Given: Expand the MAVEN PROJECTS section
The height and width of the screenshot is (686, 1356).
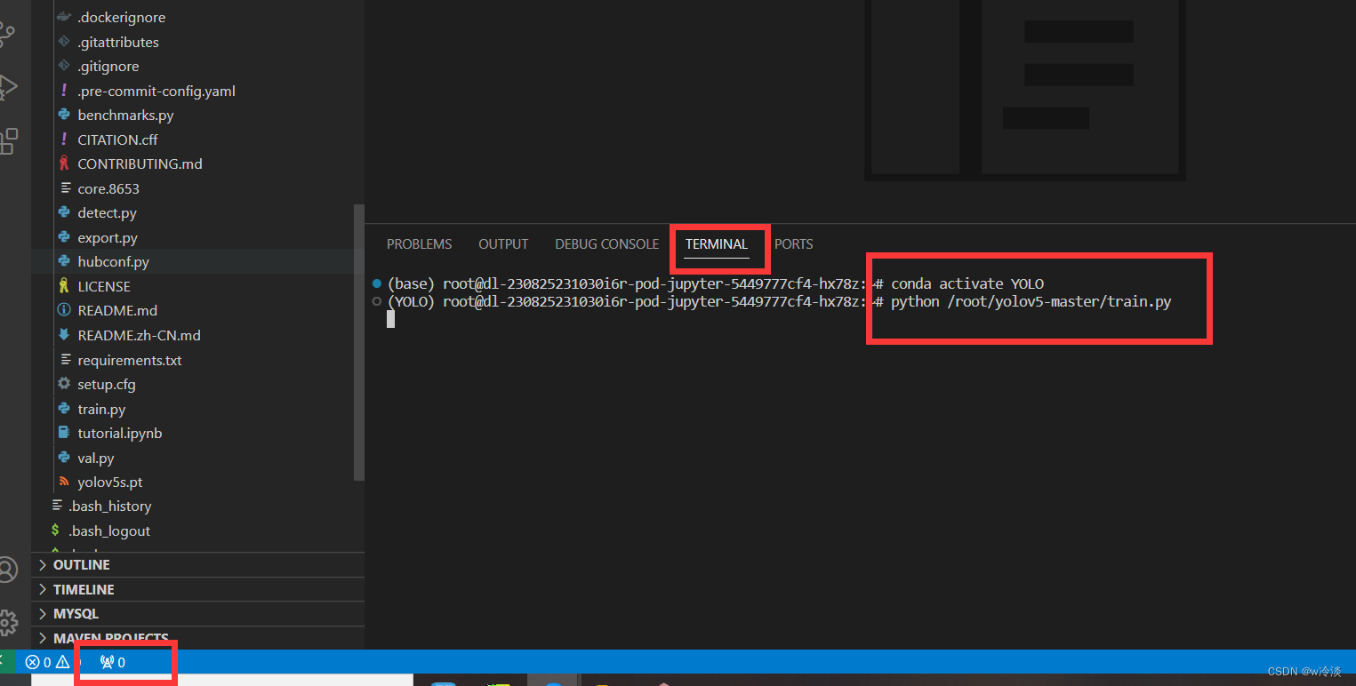Looking at the screenshot, I should pos(197,638).
